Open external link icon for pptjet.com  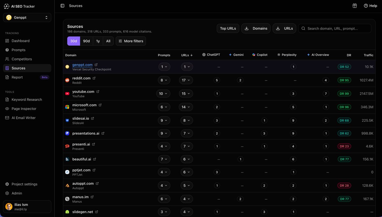point(94,170)
